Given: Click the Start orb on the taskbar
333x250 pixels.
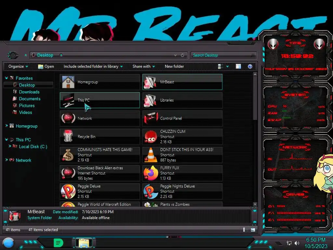Looking at the screenshot, I should [8, 243].
